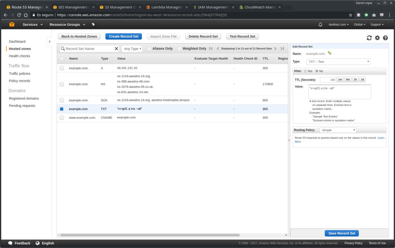This screenshot has width=395, height=248.
Task: Clear the Record Set Name search with the X
Action: 116,48
